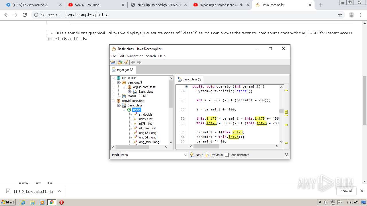This screenshot has height=206, width=367.
Task: Open the Search menu
Action: click(x=151, y=56)
